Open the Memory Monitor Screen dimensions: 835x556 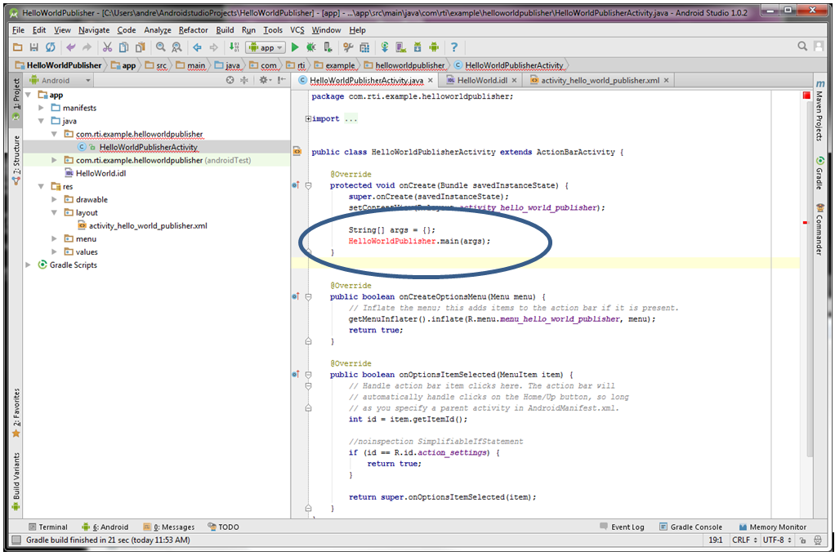tap(773, 527)
